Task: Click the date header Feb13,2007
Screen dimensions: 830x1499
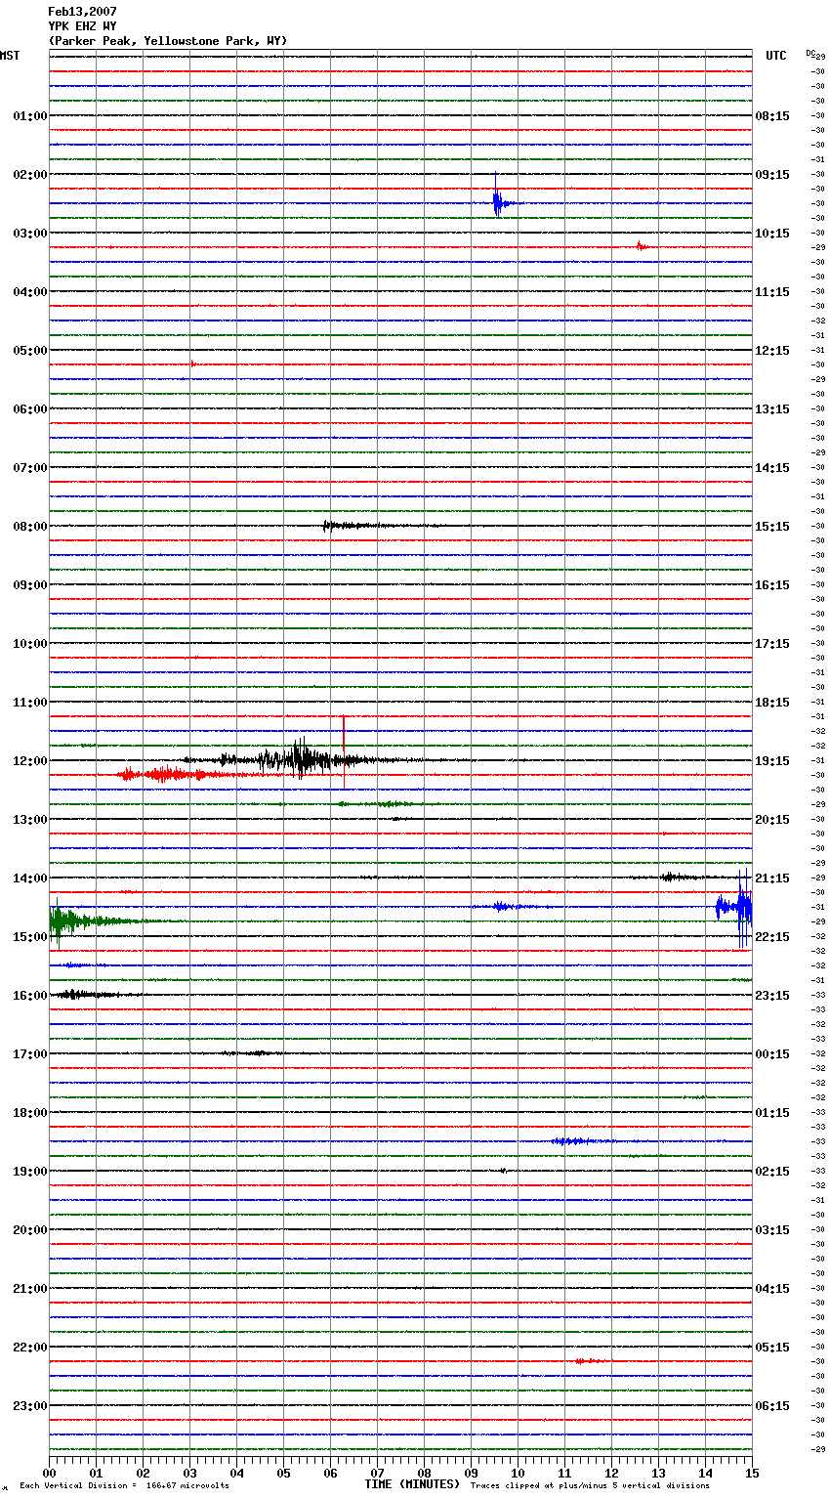Action: 82,12
